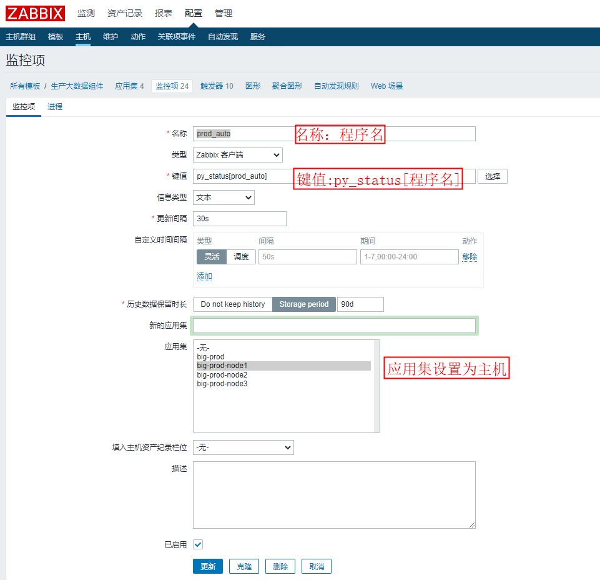Screen dimensions: 600x580
Task: Click 移除 custom interval link
Action: pyautogui.click(x=470, y=257)
